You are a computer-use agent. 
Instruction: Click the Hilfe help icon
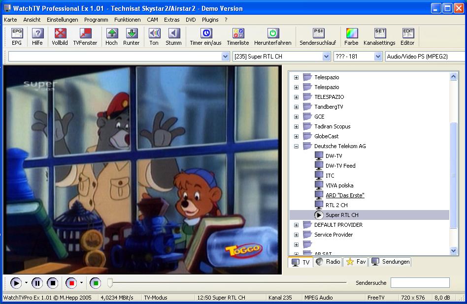pos(37,36)
